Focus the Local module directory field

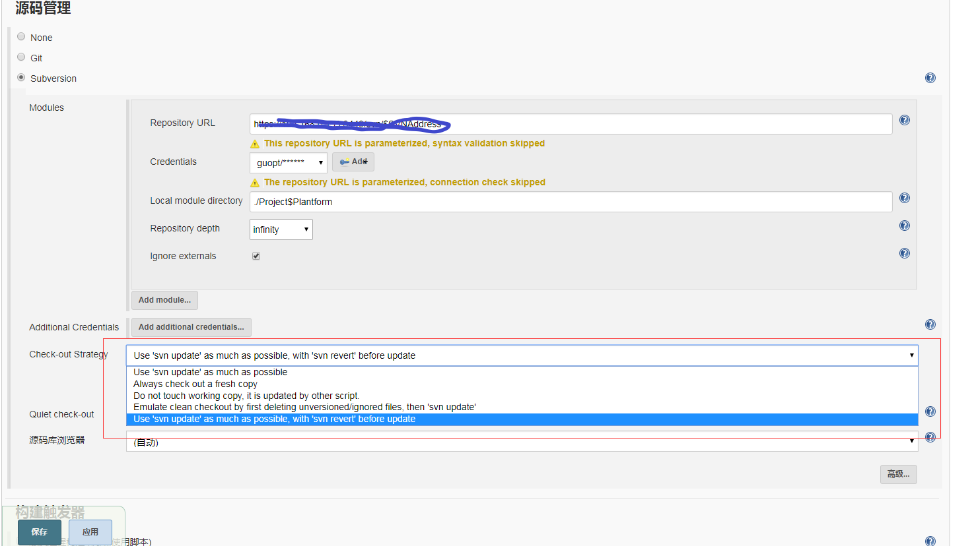pos(571,202)
